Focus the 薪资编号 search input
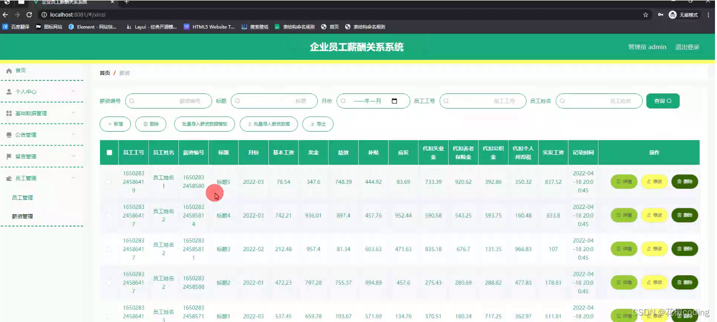The height and width of the screenshot is (322, 717). coord(168,101)
